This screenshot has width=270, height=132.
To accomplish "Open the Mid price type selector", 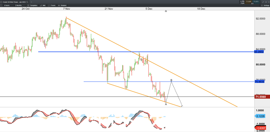I will click(42, 5).
